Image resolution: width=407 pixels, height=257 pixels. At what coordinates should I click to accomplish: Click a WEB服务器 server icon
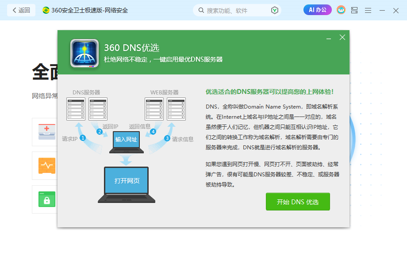click(x=154, y=109)
